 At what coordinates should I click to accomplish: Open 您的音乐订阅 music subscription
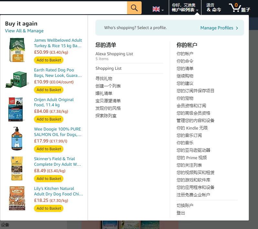pos(189,135)
